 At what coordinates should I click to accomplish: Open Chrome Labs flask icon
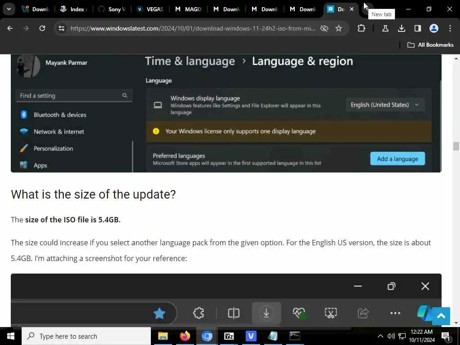tap(385, 28)
